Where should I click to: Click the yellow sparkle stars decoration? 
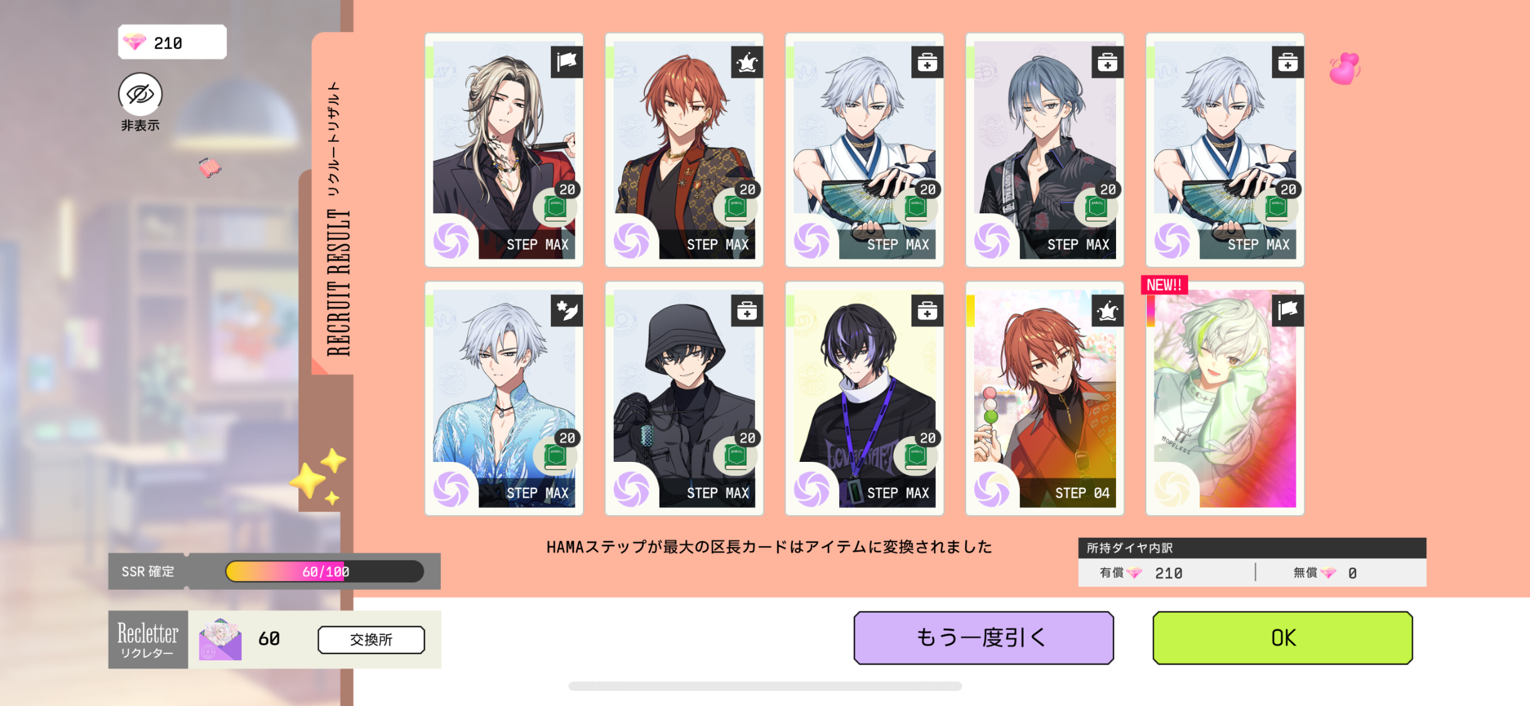point(318,477)
